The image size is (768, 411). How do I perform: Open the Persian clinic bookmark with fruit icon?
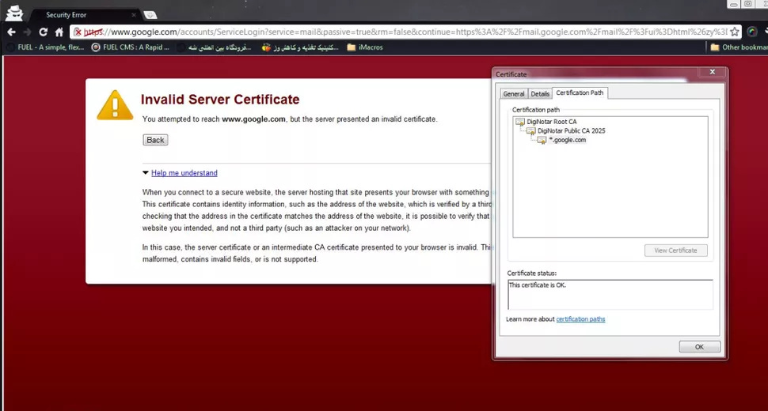tap(300, 47)
